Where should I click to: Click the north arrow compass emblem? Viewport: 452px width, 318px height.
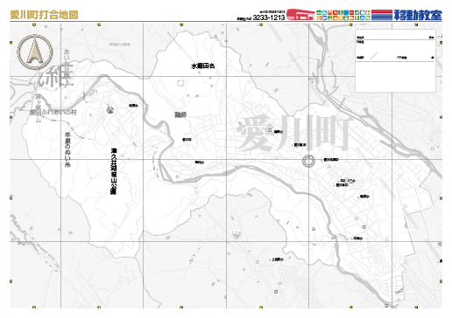coord(35,52)
